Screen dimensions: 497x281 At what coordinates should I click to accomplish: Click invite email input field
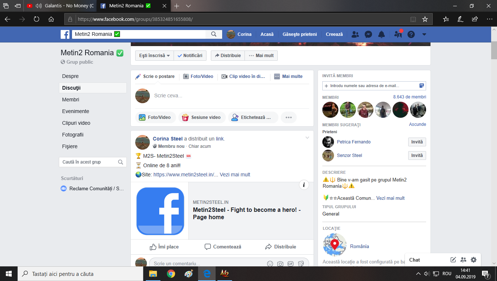[x=374, y=86]
